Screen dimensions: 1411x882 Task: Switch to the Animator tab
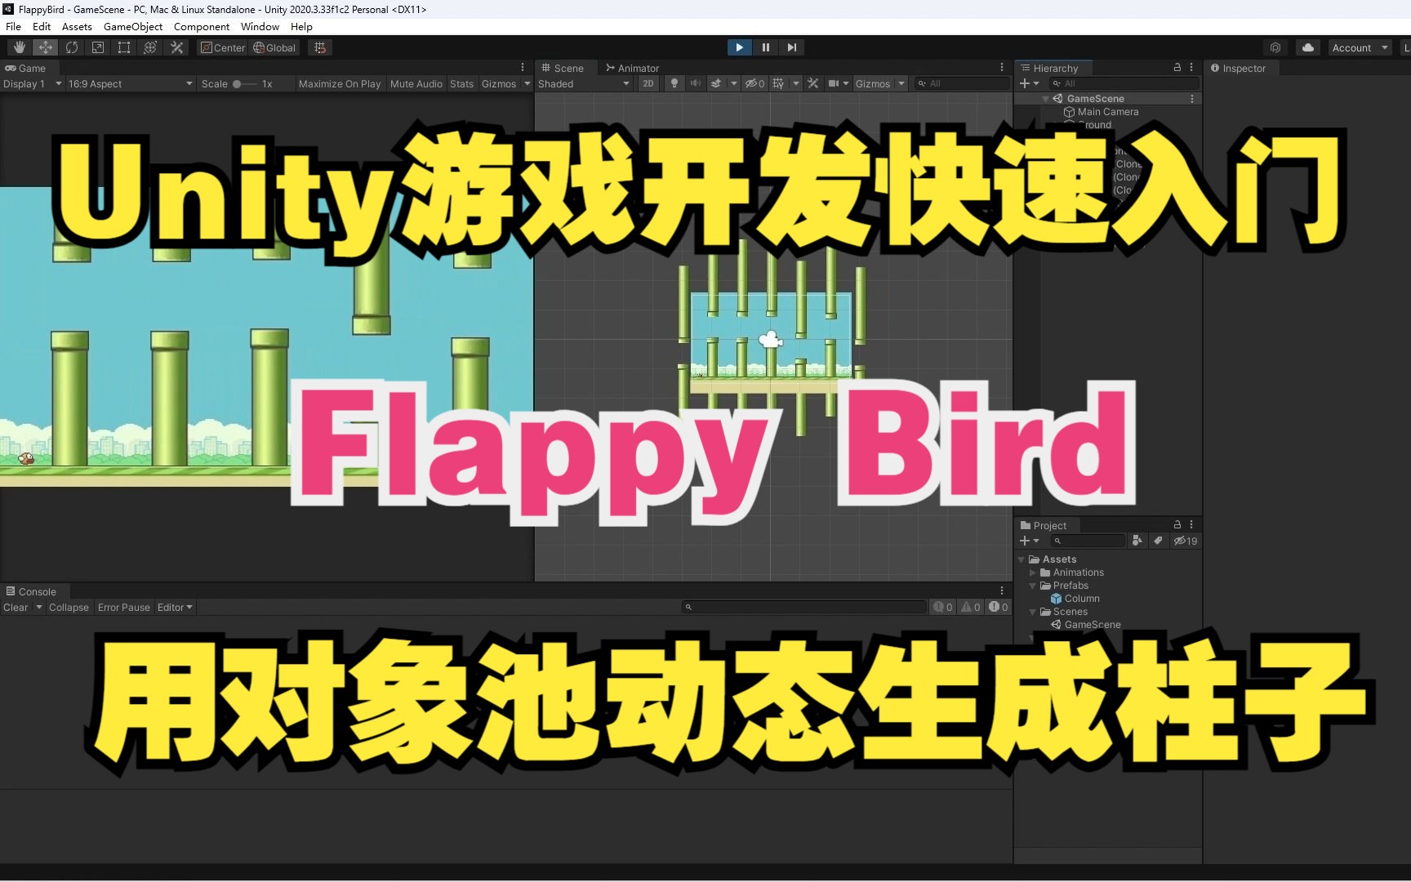(x=633, y=67)
